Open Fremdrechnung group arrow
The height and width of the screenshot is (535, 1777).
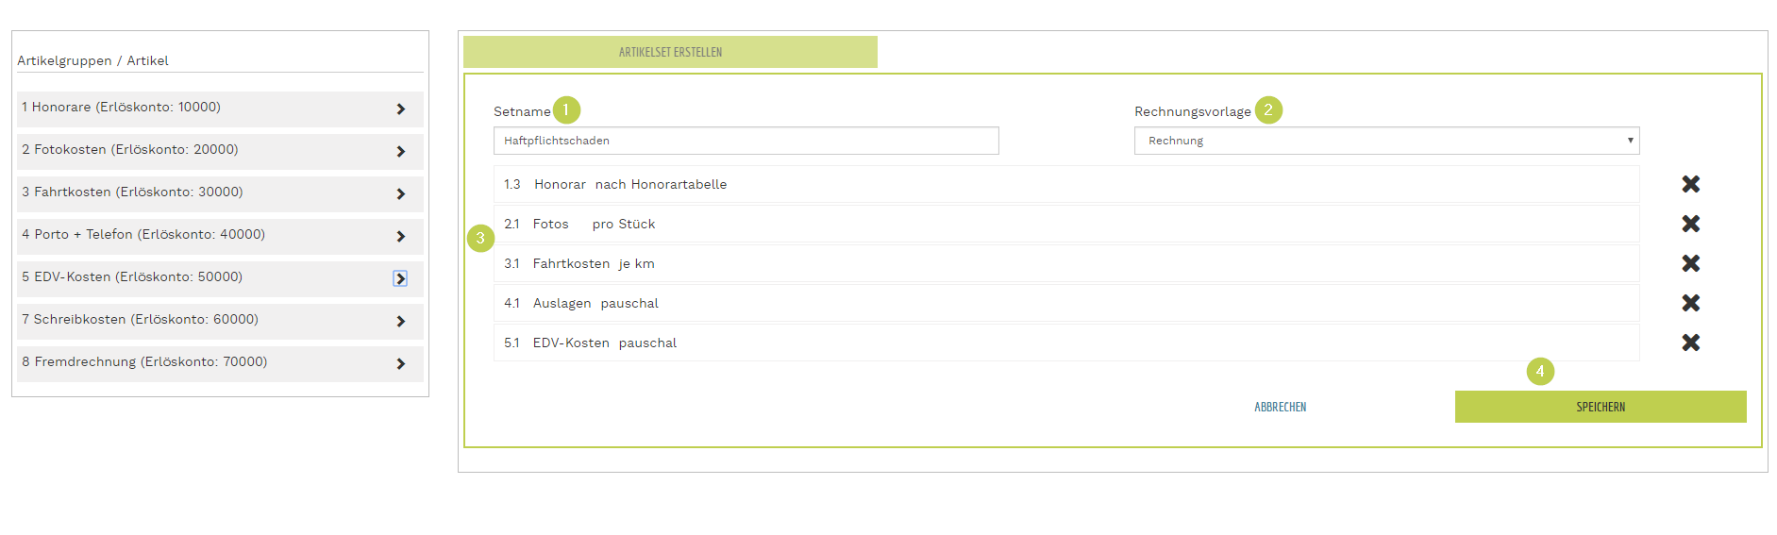click(401, 364)
